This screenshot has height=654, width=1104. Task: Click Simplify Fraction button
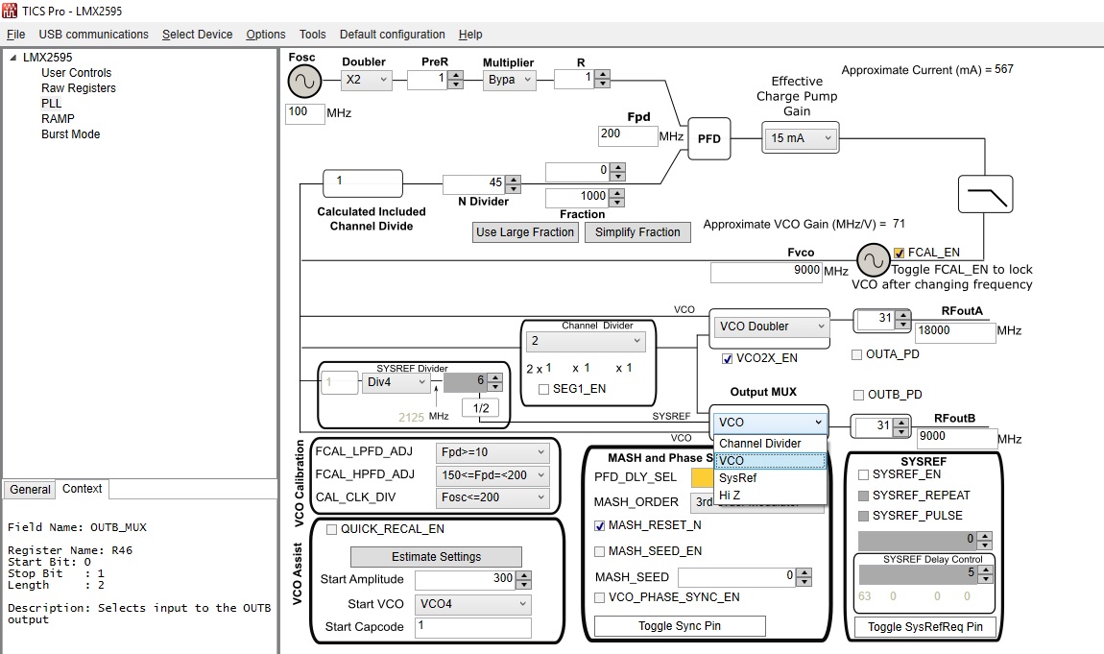click(x=637, y=232)
